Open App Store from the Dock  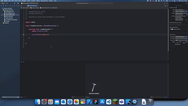pyautogui.click(x=102, y=102)
